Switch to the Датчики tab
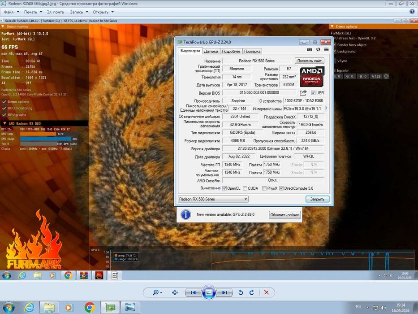This screenshot has height=314, width=418. (211, 51)
